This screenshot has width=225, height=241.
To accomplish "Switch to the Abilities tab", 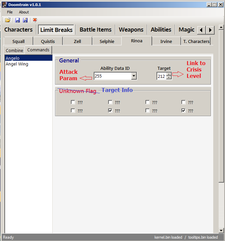I will click(161, 30).
